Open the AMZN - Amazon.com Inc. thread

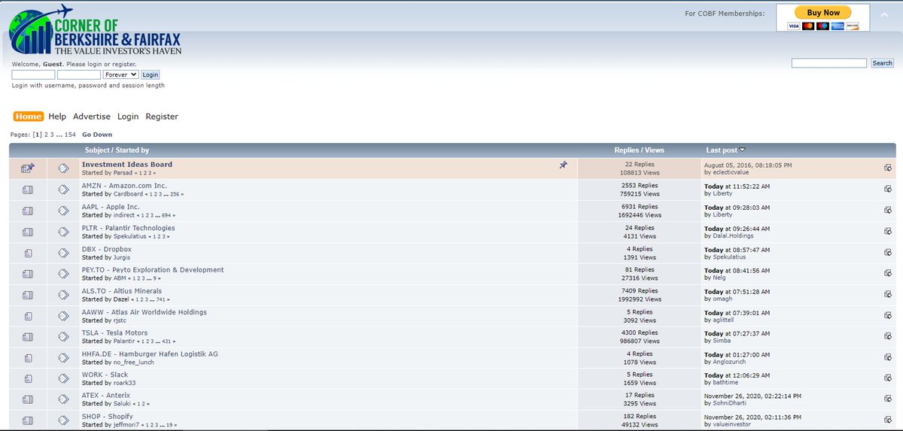[124, 185]
